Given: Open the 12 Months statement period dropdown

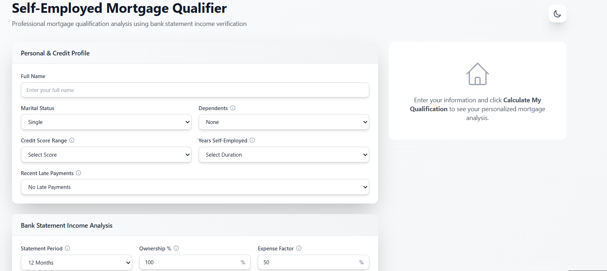Looking at the screenshot, I should [76, 262].
